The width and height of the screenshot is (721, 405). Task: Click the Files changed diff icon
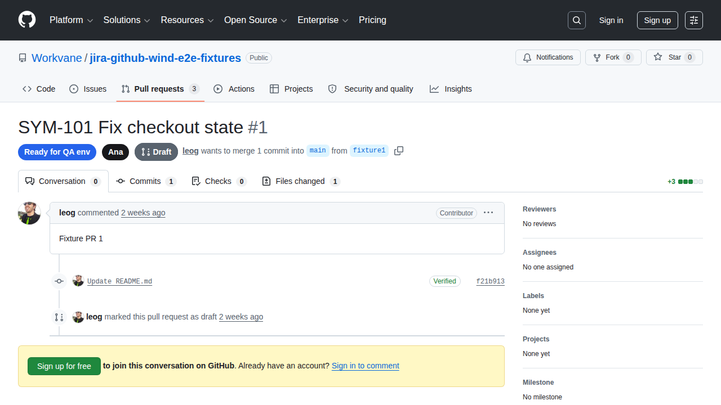(x=266, y=181)
